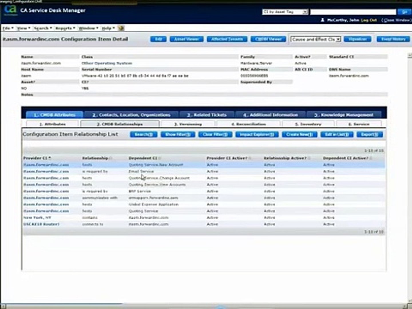The width and height of the screenshot is (412, 309).
Task: Click the Other Operating System class value
Action: pos(107,63)
